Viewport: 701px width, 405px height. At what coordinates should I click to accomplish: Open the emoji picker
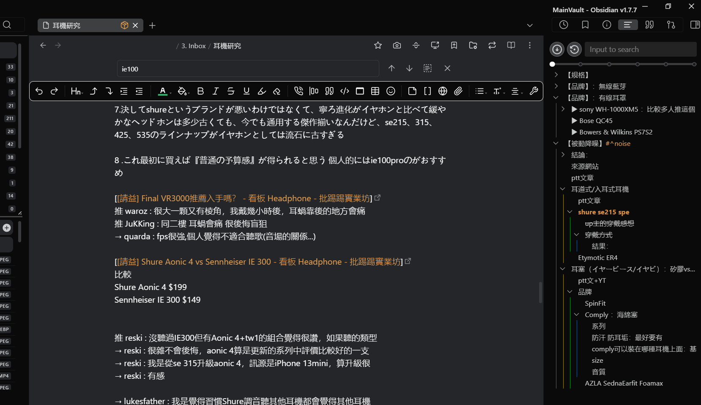(x=391, y=91)
